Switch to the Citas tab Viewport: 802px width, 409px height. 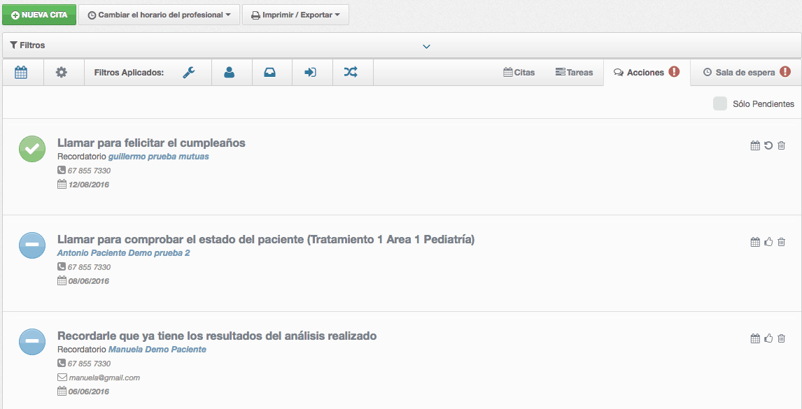[x=519, y=73]
